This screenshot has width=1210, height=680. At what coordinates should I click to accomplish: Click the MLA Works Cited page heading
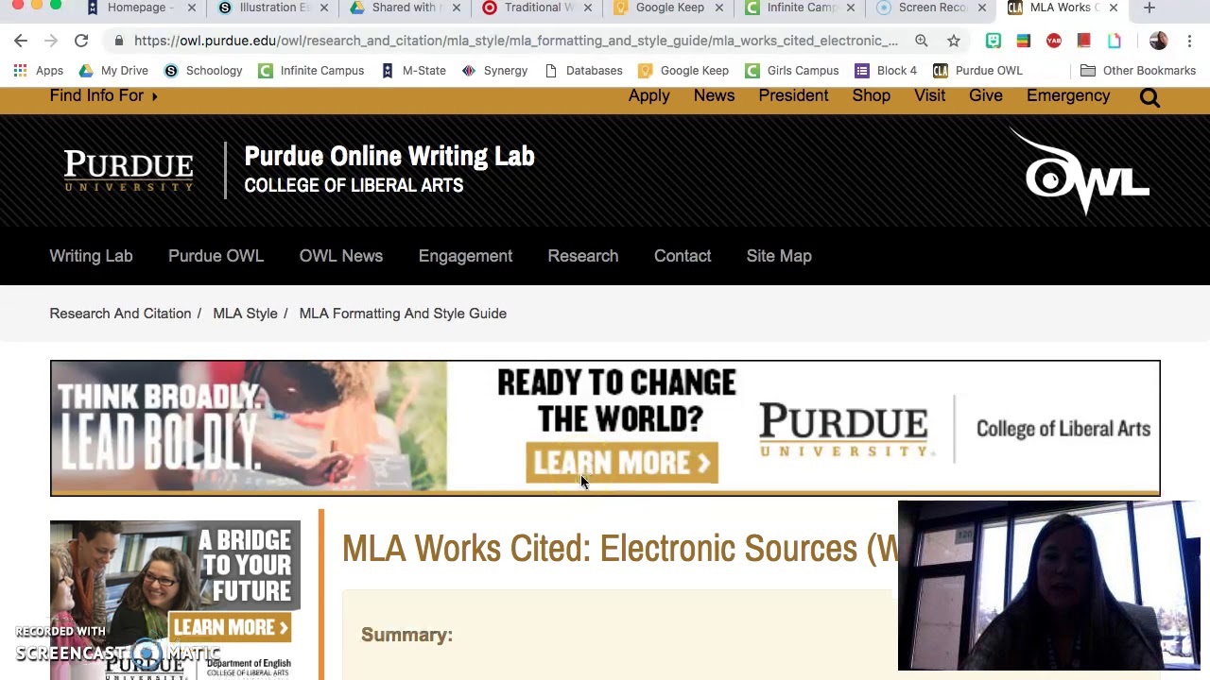point(619,549)
